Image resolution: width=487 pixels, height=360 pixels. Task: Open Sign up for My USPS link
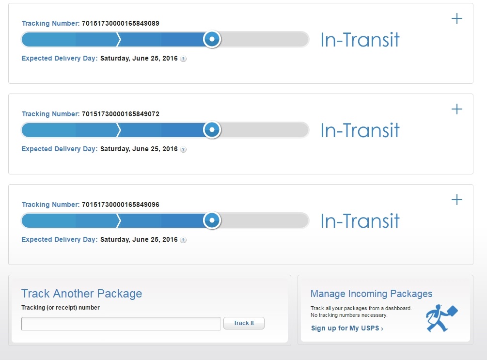click(x=347, y=329)
